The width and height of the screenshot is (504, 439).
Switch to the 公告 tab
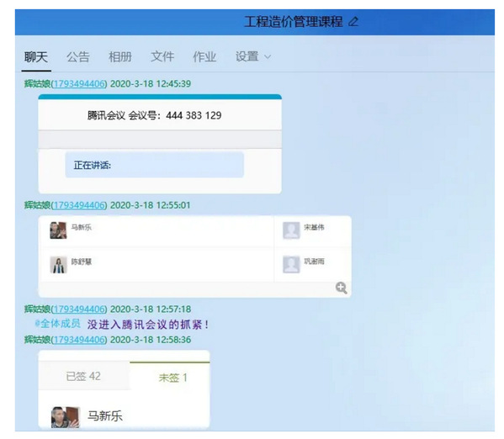tap(77, 57)
